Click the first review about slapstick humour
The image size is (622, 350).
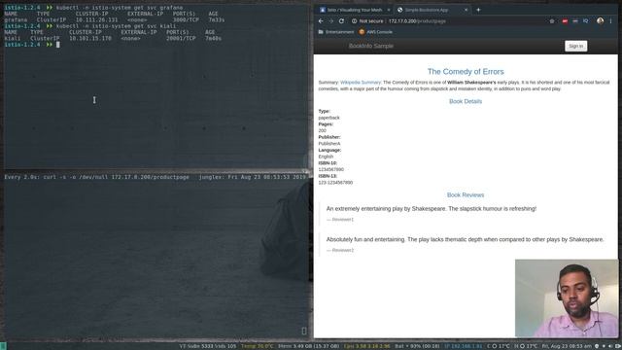(x=432, y=209)
